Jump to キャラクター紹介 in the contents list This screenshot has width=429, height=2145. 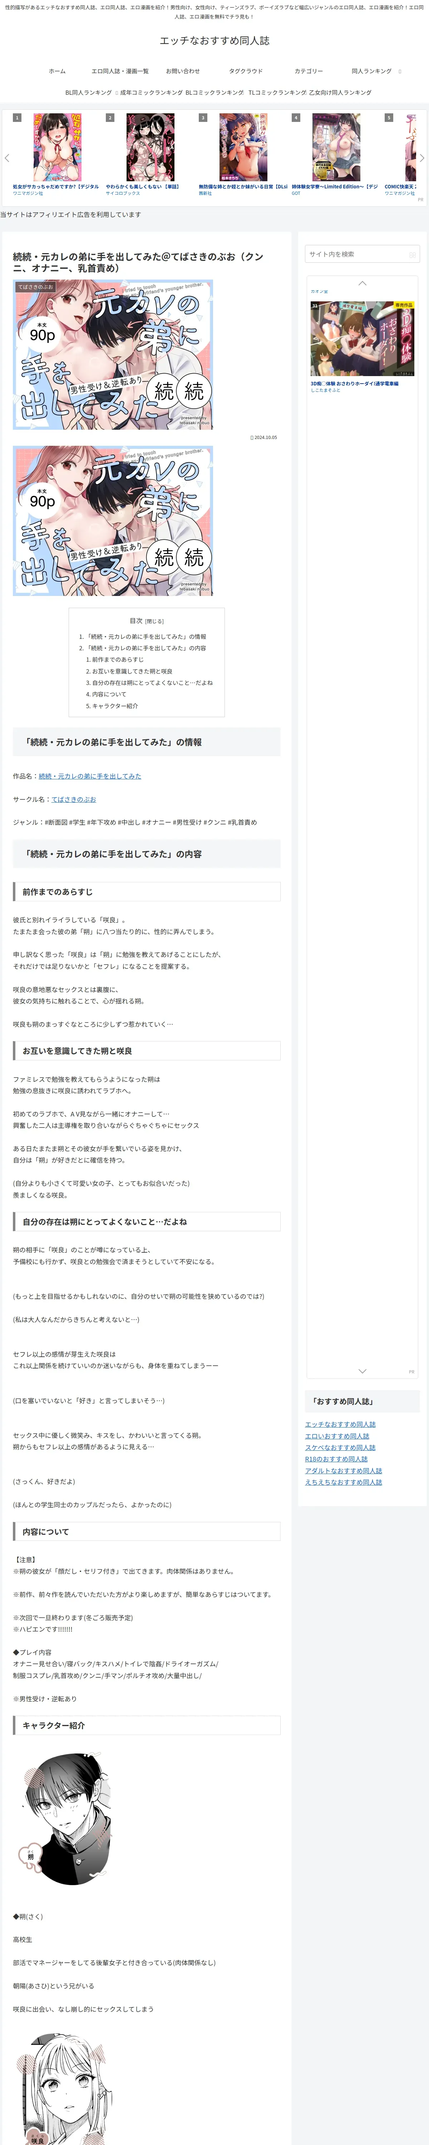point(115,705)
